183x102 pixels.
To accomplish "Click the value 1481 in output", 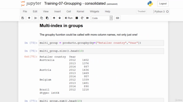I will [85, 83].
